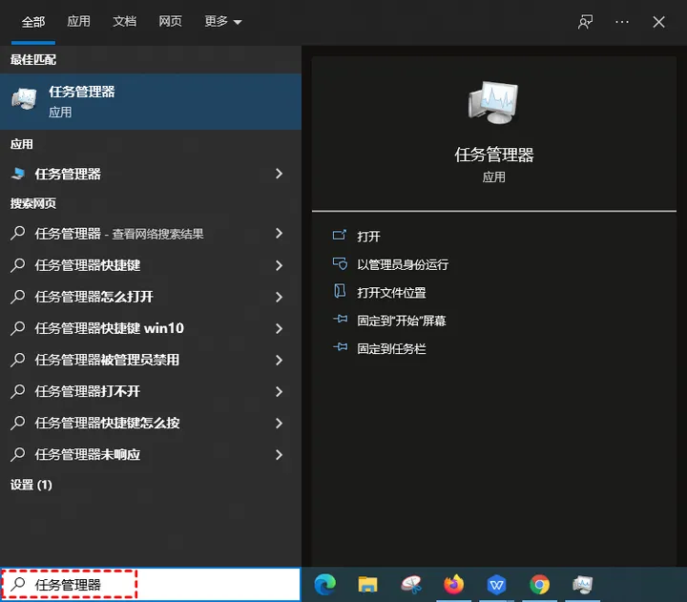Click the pin icon beside 固定到任务栏
Image resolution: width=687 pixels, height=602 pixels.
(341, 347)
